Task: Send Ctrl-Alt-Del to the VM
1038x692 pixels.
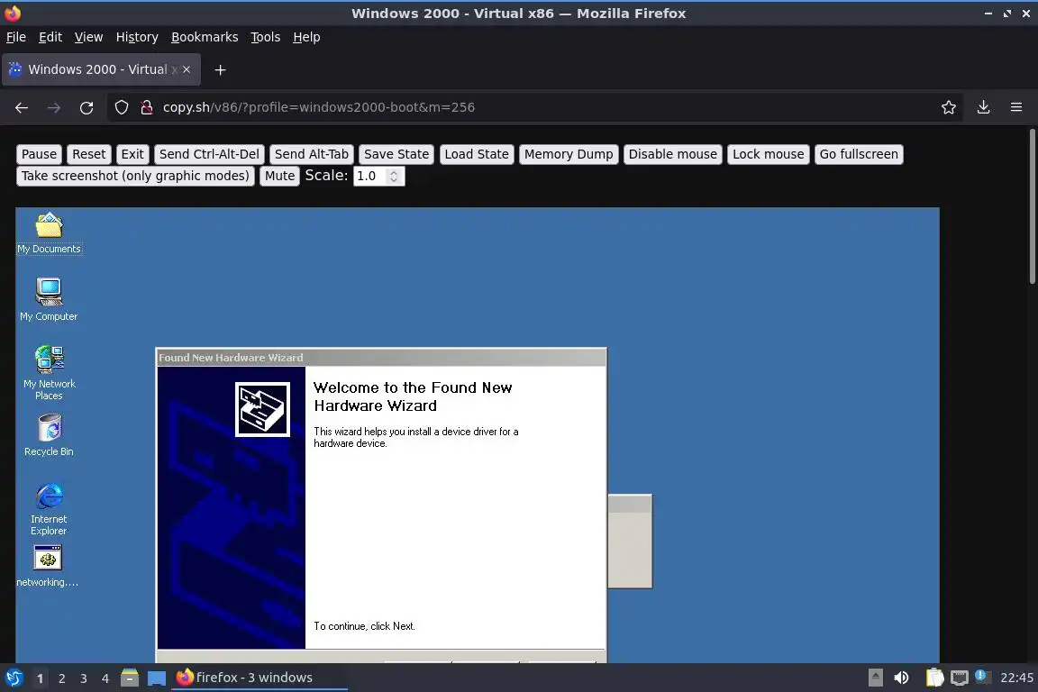Action: (x=209, y=154)
